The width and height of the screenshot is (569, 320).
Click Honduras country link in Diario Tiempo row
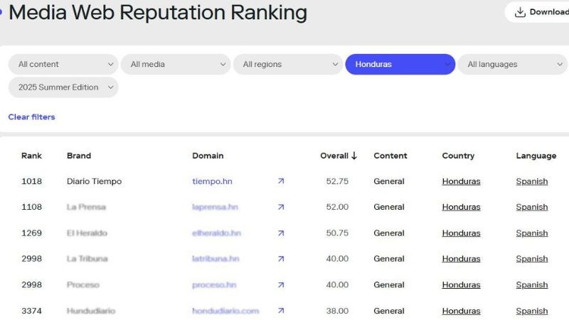[x=461, y=181]
